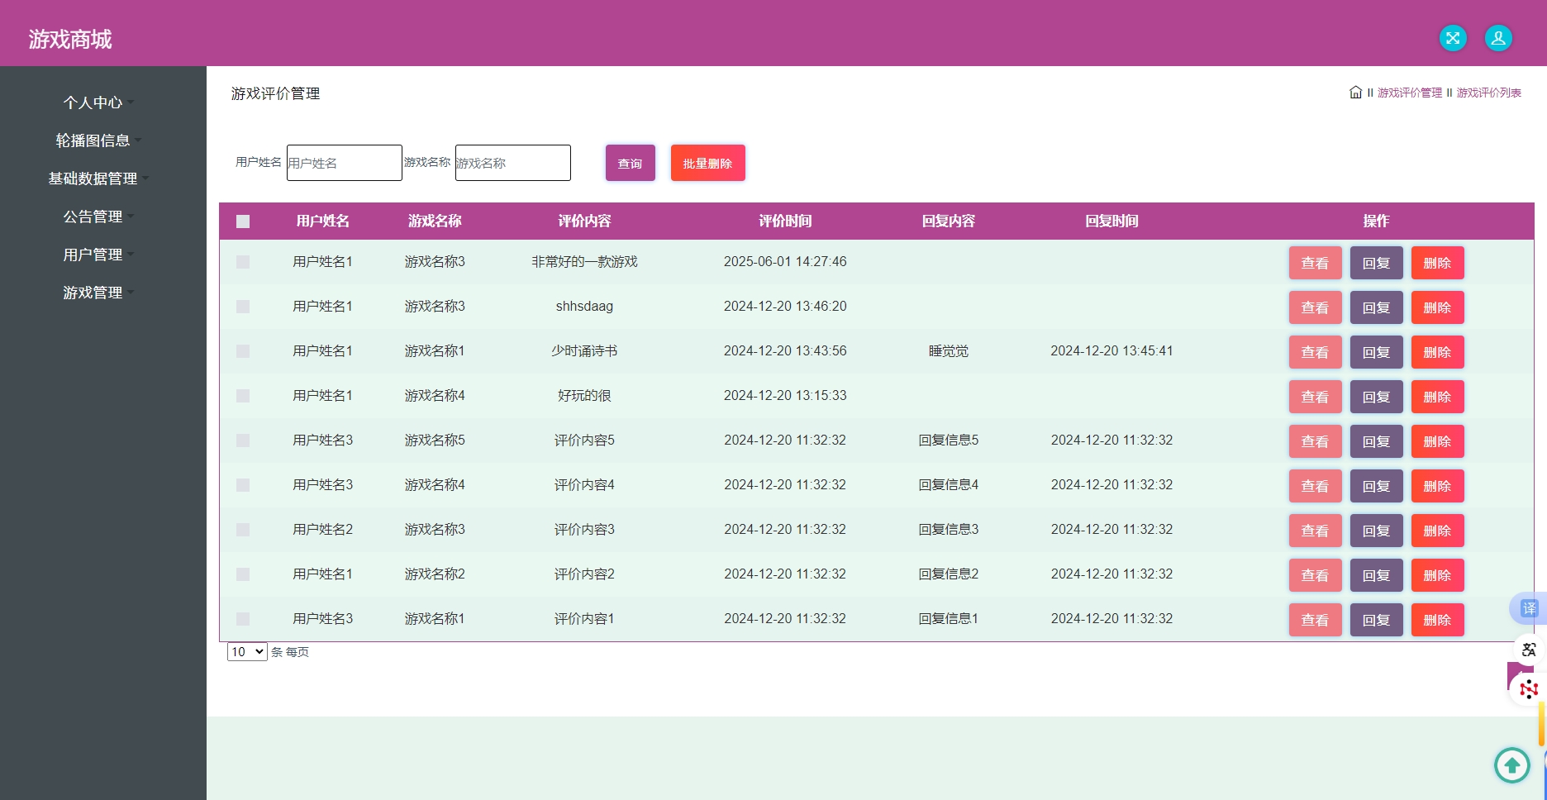This screenshot has width=1547, height=800.
Task: Open the rows-per-page dropdown showing 10
Action: (x=247, y=652)
